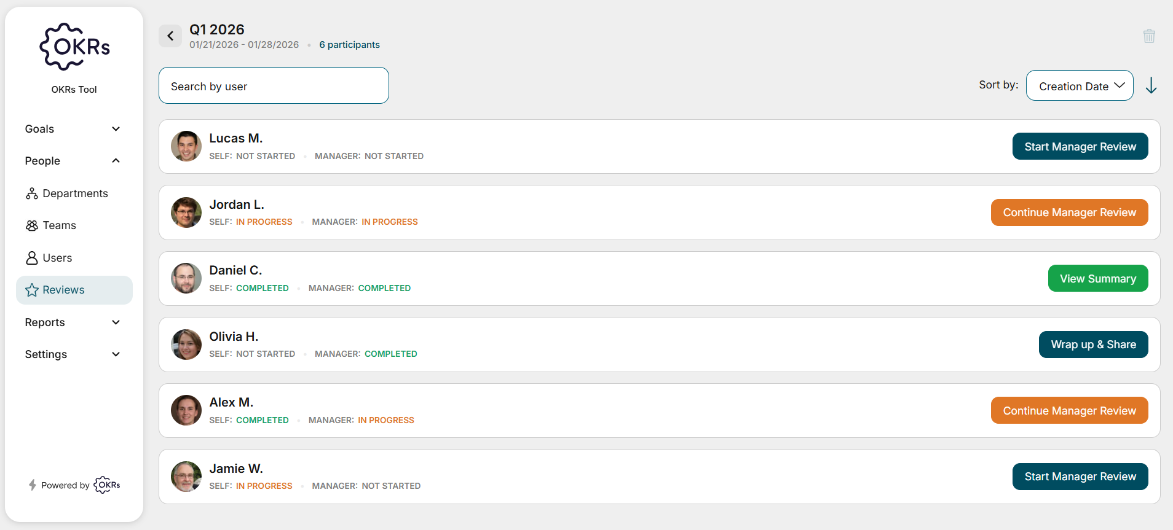The height and width of the screenshot is (530, 1173).
Task: Click Jordan L.'s SELF: IN PROGRESS status
Action: pos(251,222)
